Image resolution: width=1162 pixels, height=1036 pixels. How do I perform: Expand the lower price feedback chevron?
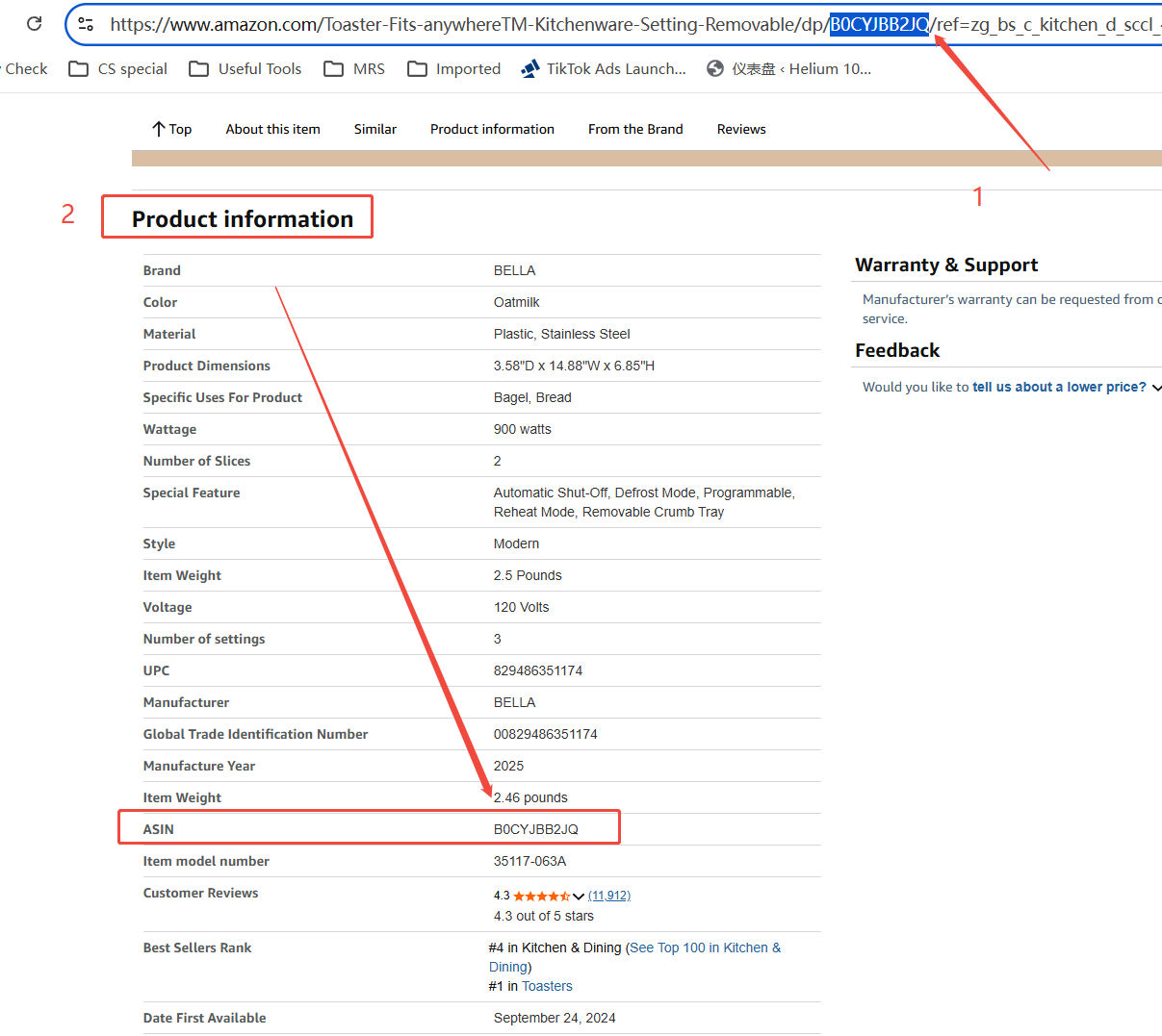point(1155,388)
